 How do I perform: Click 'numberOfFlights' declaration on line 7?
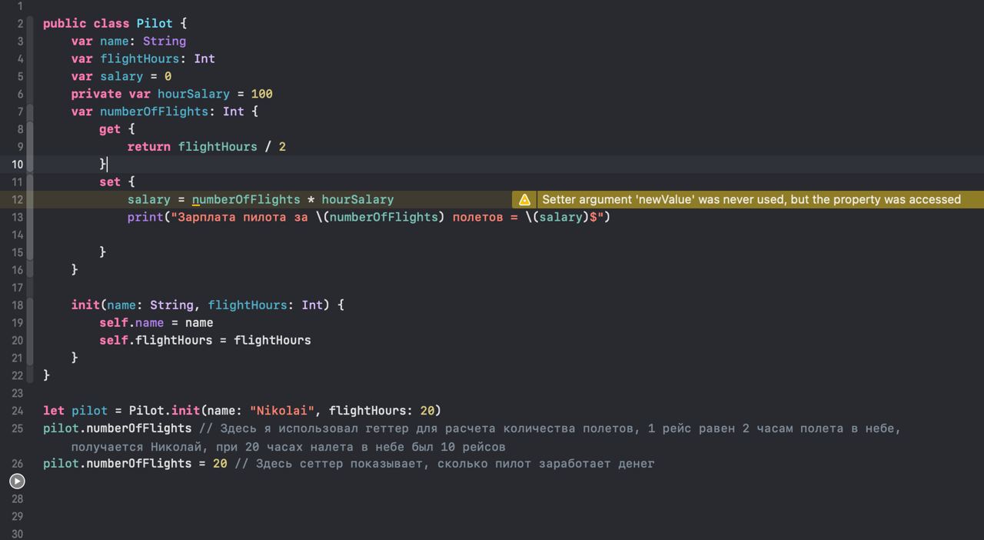point(154,112)
